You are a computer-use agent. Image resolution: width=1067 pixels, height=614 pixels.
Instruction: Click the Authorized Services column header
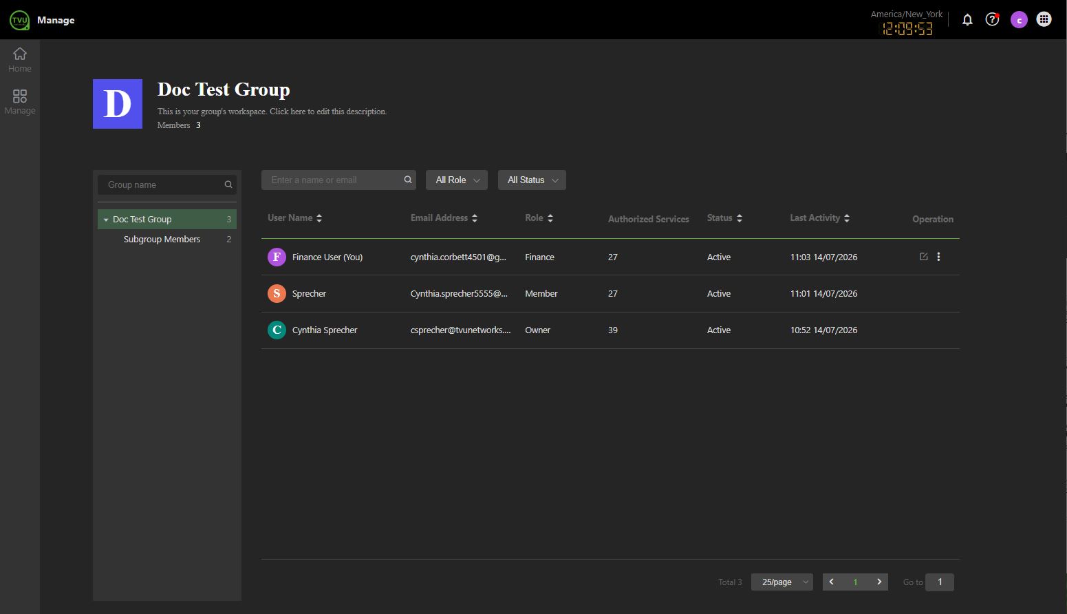(x=649, y=219)
